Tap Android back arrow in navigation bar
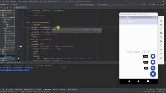 [129, 81]
